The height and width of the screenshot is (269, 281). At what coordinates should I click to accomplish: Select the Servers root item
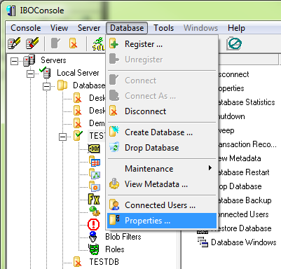(53, 60)
